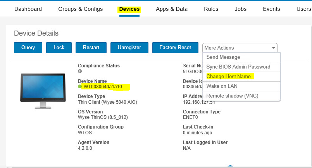Click the green online status dot

tap(80, 87)
